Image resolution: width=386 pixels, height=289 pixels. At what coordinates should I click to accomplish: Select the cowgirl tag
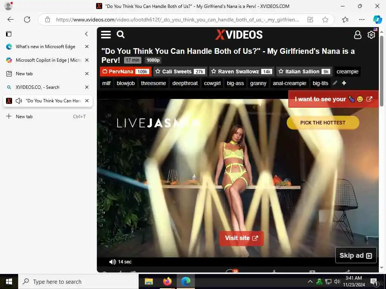pyautogui.click(x=212, y=83)
